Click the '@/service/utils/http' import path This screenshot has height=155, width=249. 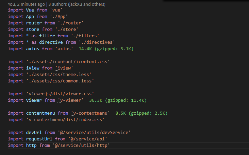coord(81,146)
